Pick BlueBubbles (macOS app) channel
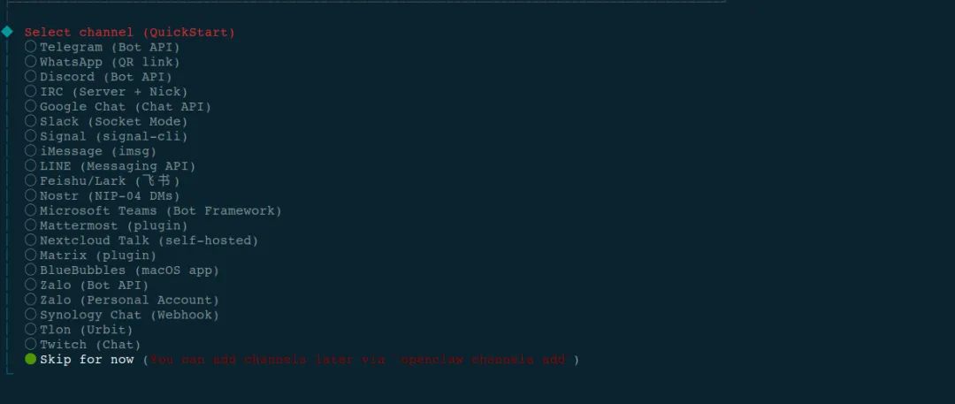The width and height of the screenshot is (955, 404). pyautogui.click(x=122, y=270)
